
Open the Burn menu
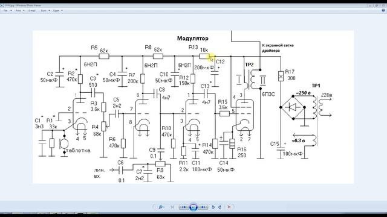click(x=45, y=11)
